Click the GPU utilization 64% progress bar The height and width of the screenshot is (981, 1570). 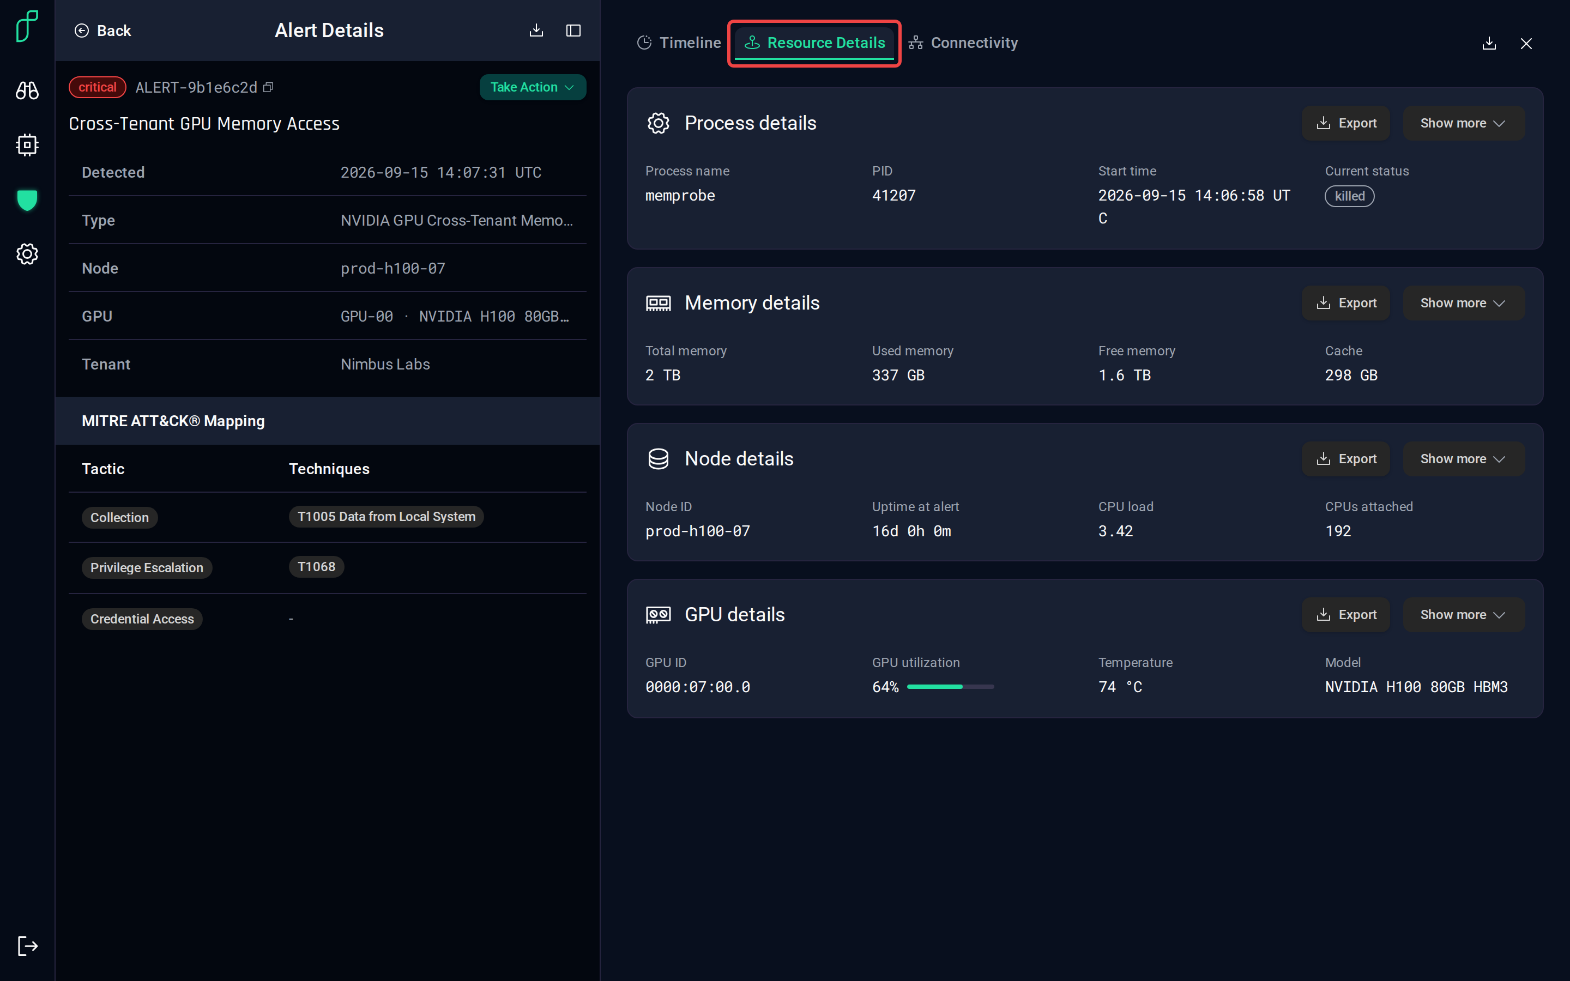(x=950, y=687)
